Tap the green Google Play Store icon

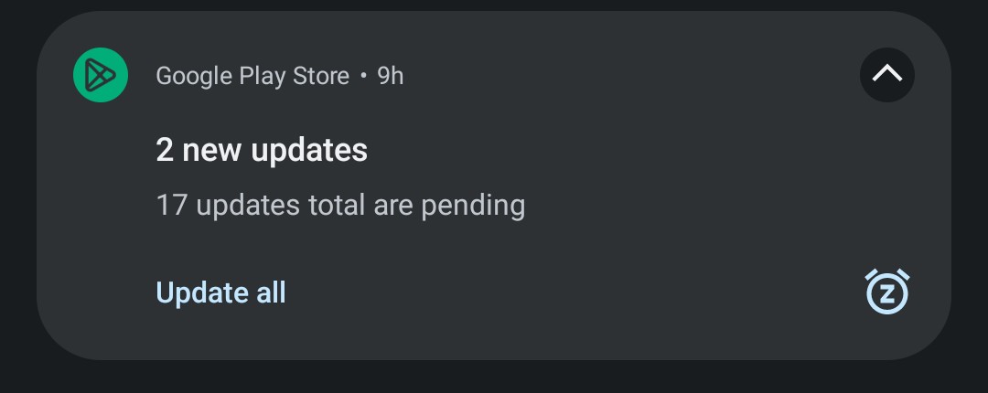point(101,75)
